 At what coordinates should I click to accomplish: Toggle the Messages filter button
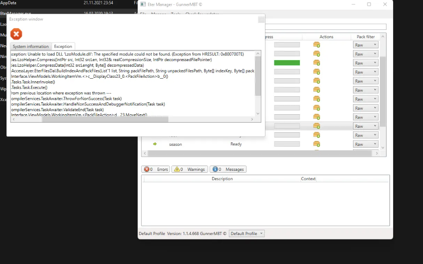tap(228, 169)
